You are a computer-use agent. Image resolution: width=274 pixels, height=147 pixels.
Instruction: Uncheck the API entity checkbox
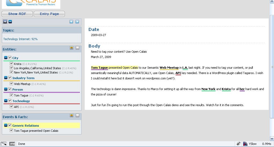(11, 107)
